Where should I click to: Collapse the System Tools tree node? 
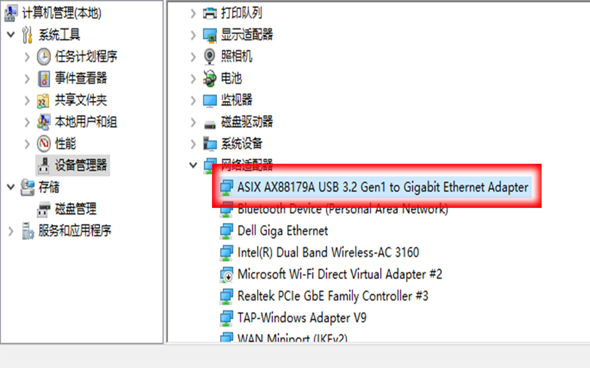[x=11, y=34]
